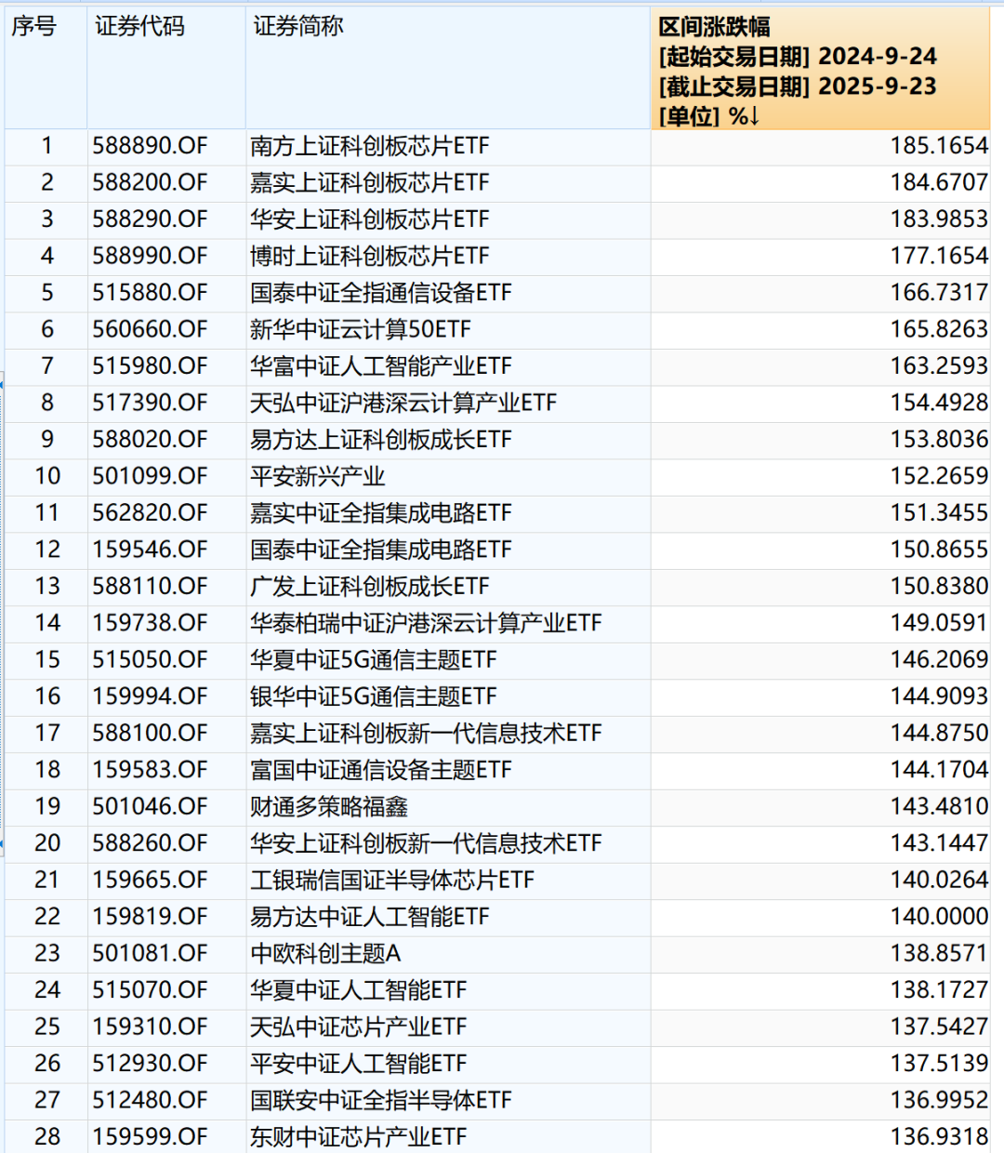Screen dimensions: 1004x1153
Task: Select 华富中证人工智能产业ETF
Action: tap(381, 366)
